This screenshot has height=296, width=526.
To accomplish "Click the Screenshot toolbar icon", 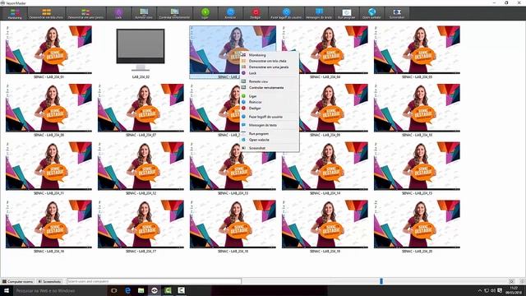I will coord(397,13).
